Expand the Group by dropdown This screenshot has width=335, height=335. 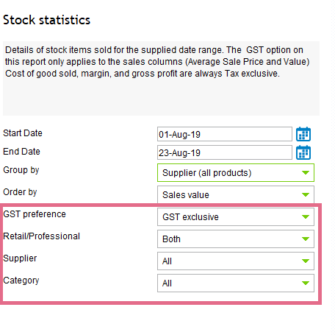pyautogui.click(x=236, y=173)
